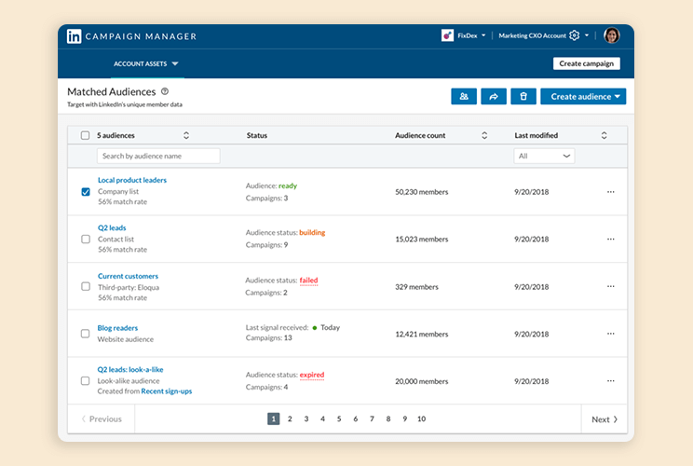Viewport: 693px width, 466px height.
Task: Open the Current customers audience link
Action: point(129,276)
